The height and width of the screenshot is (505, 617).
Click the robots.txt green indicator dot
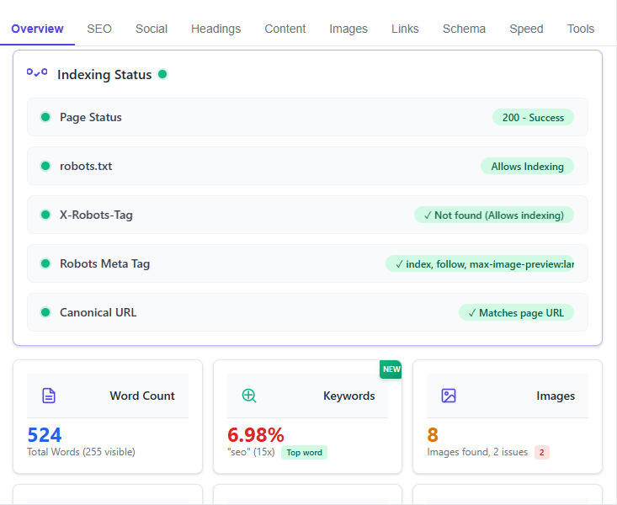[45, 166]
